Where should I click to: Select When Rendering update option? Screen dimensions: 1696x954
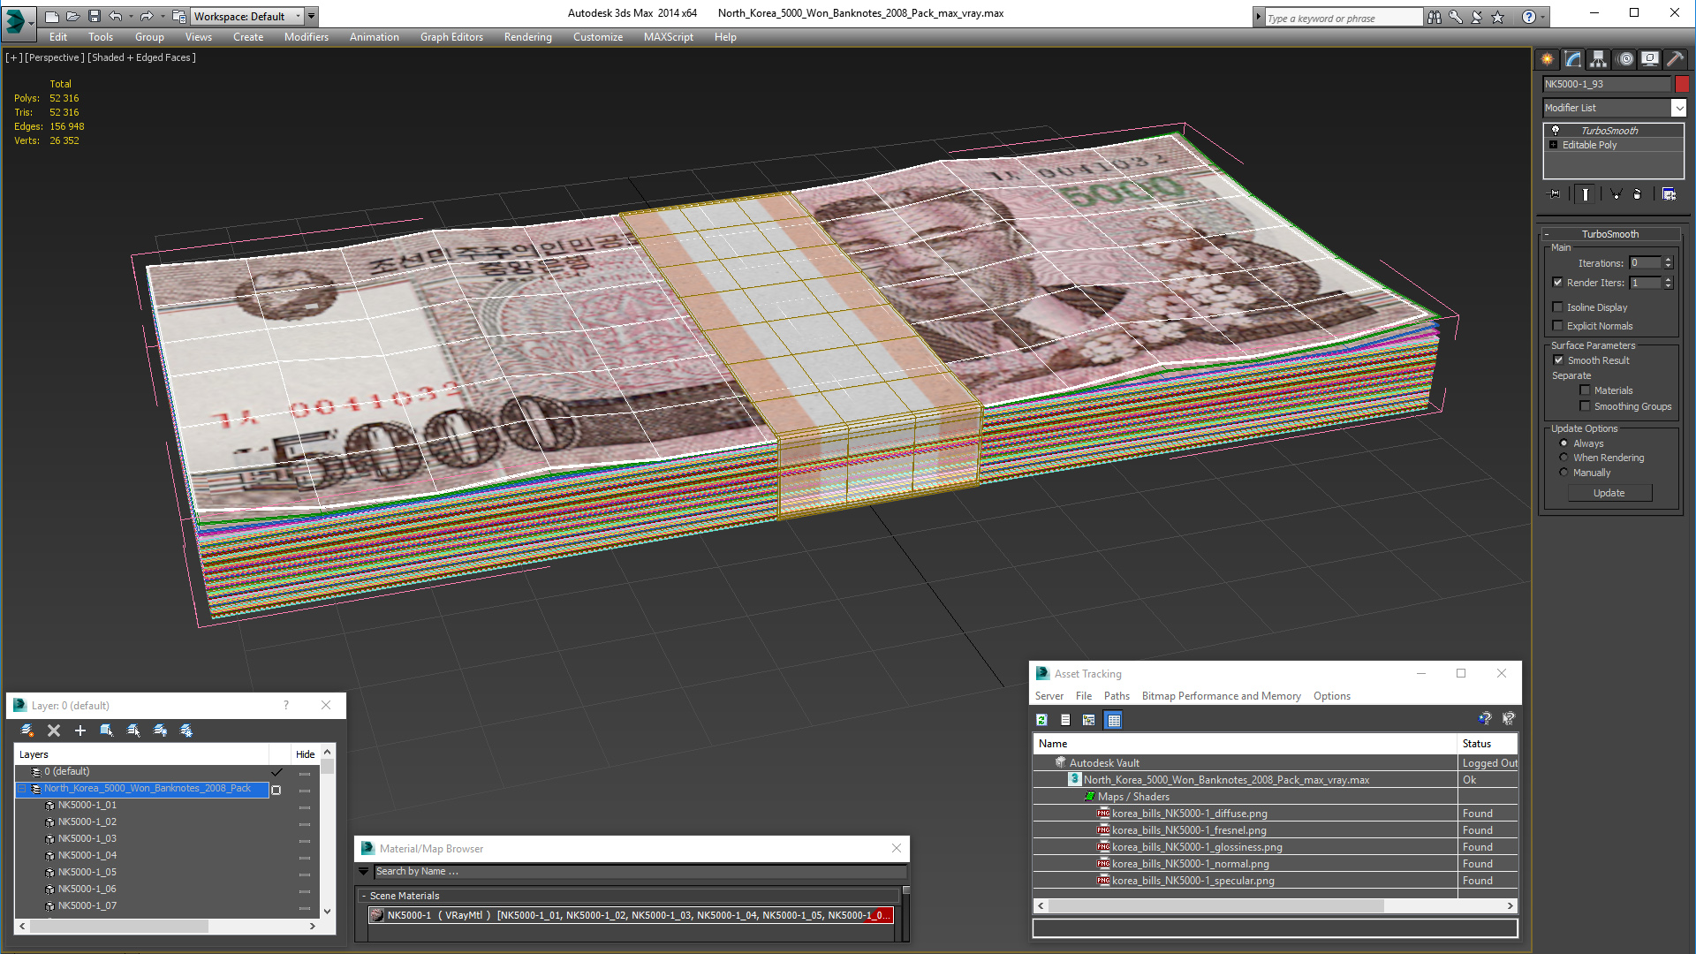(1564, 458)
